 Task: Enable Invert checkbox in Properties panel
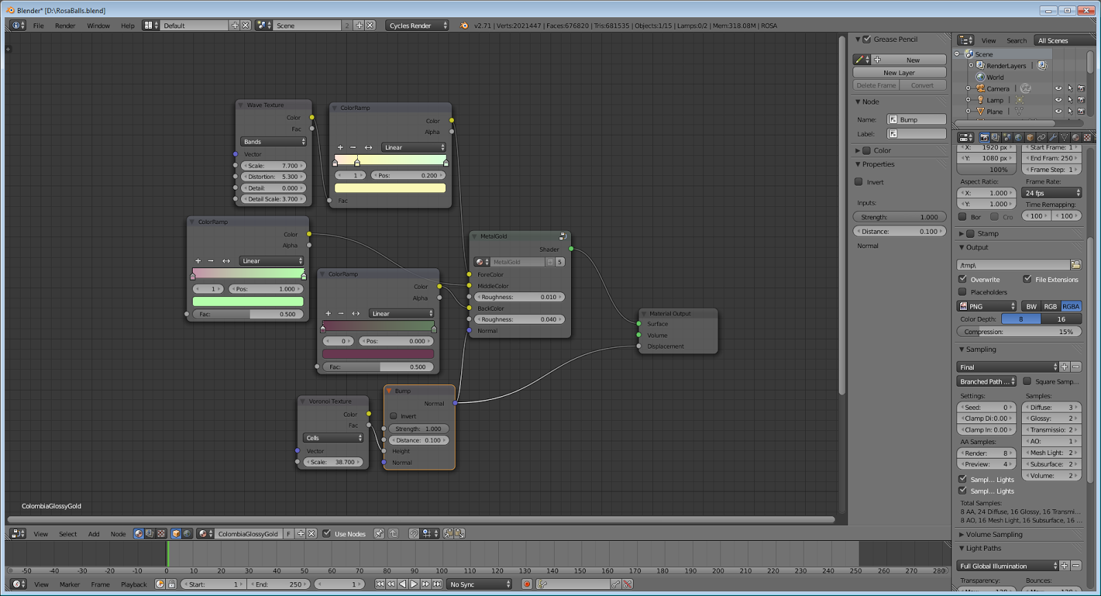[x=859, y=182]
